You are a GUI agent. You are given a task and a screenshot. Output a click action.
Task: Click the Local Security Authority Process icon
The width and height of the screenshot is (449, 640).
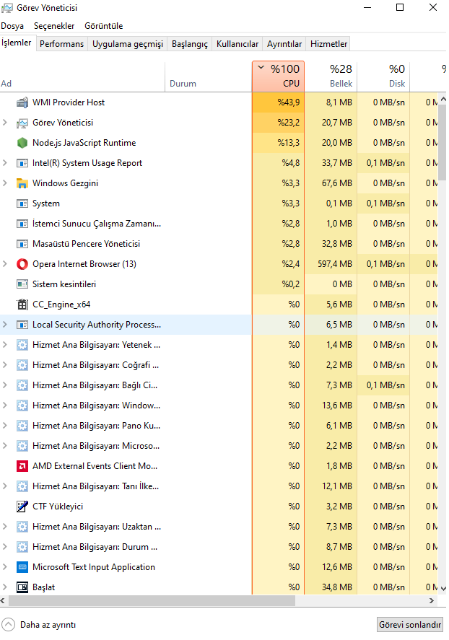pos(22,325)
